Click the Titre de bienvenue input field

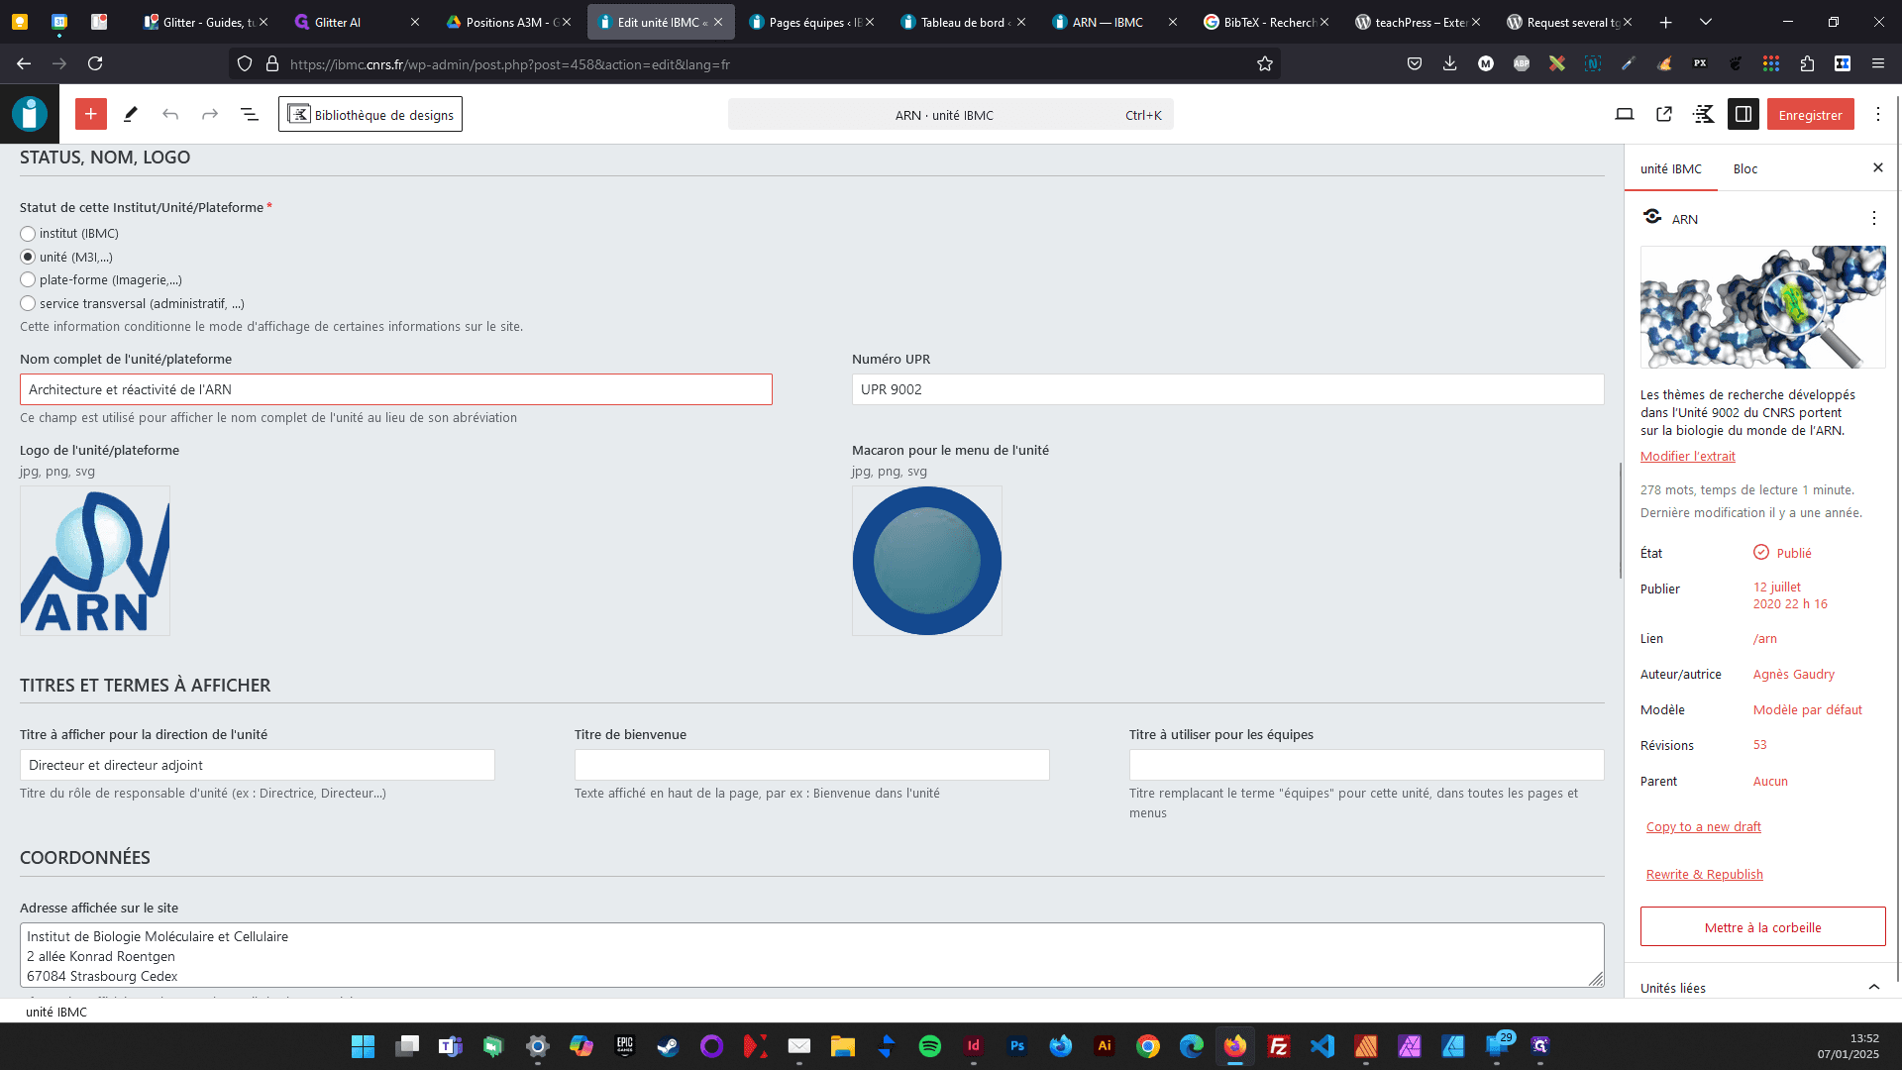(812, 765)
